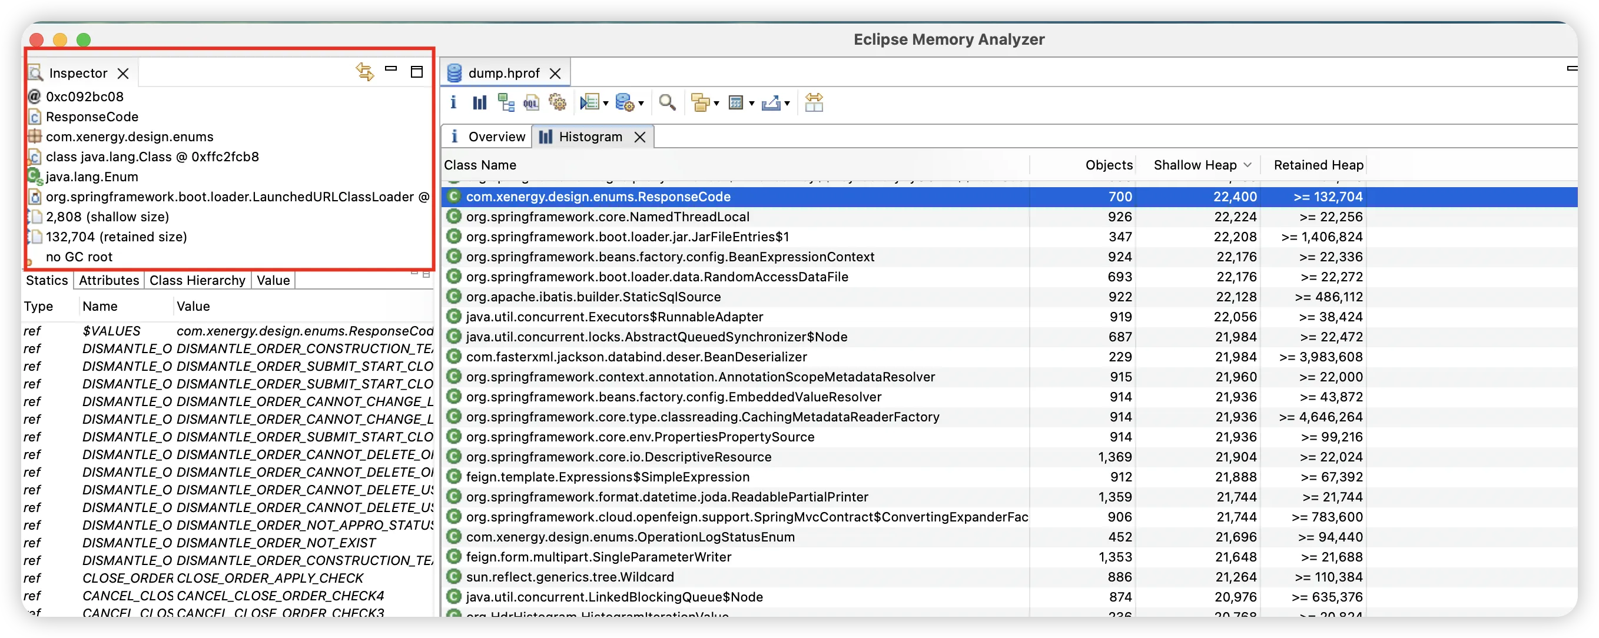Click class icon beside sun.reflect Wildcard row
This screenshot has width=1599, height=638.
point(454,577)
